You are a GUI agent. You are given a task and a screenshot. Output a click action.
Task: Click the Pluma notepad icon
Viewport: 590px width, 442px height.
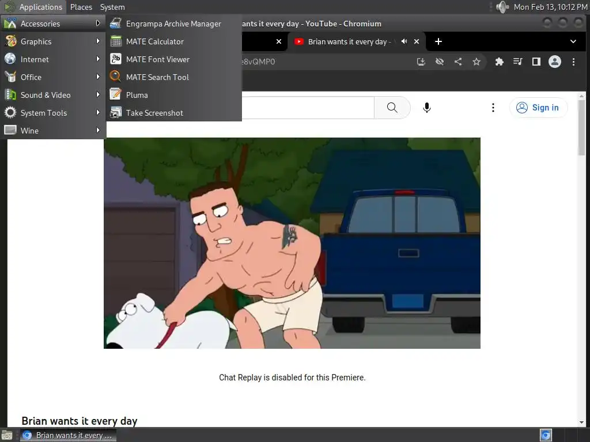point(115,95)
